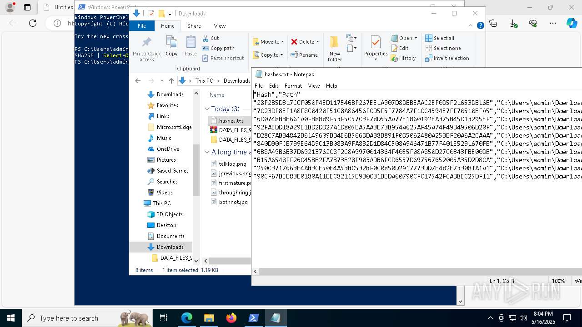Click Edit in the ribbon Open group

pos(400,48)
